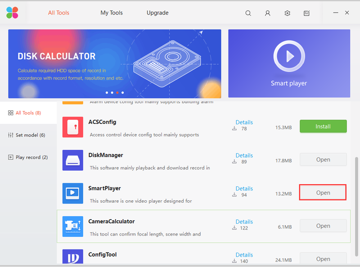The height and width of the screenshot is (267, 360).
Task: Click the All Tools grid sidebar icon
Action: pos(10,113)
